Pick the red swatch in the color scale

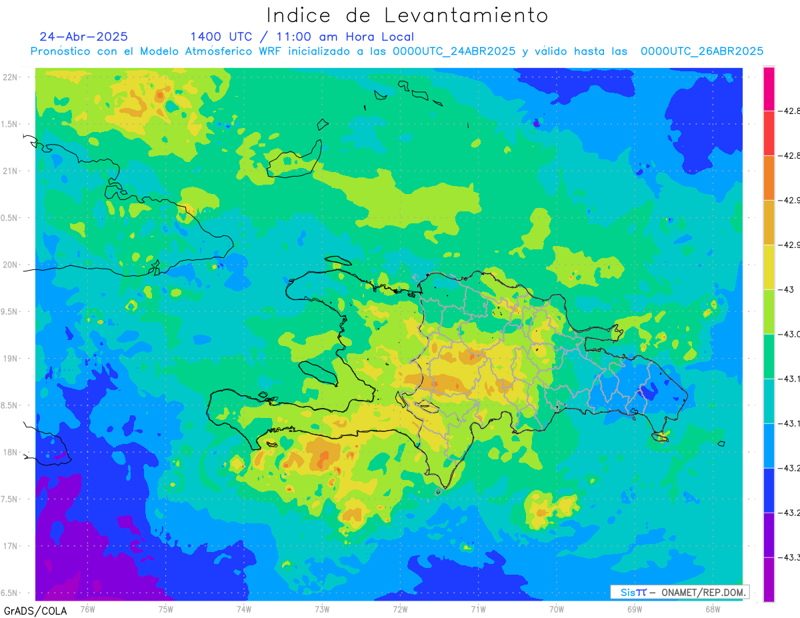pyautogui.click(x=769, y=133)
